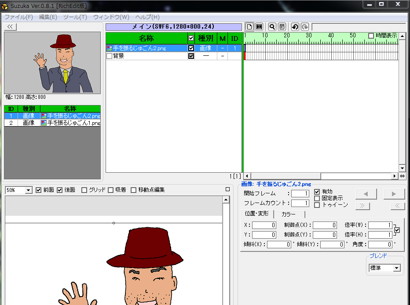Click the timeline fit-width double arrow icon
The image size is (410, 305).
402,176
